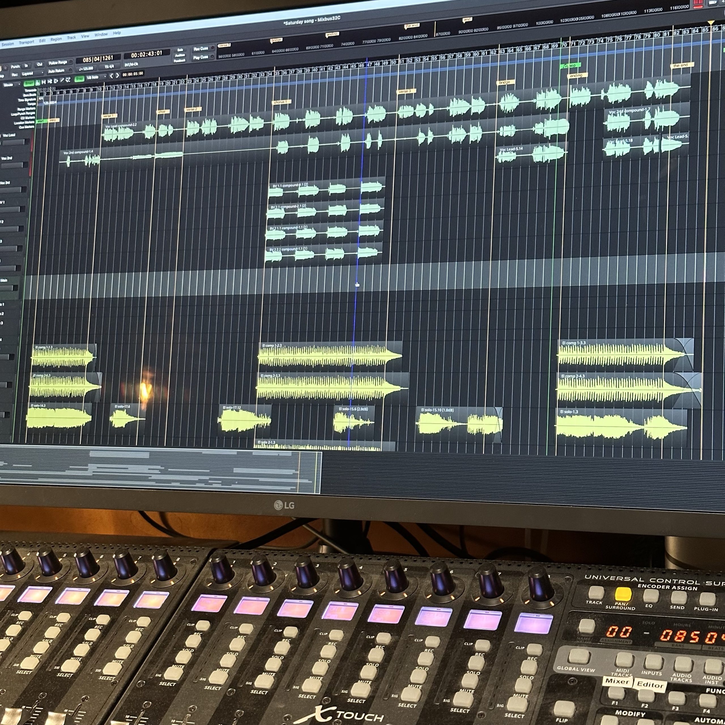This screenshot has width=725, height=725.
Task: Toggle the Audition indicator
Action: (180, 56)
